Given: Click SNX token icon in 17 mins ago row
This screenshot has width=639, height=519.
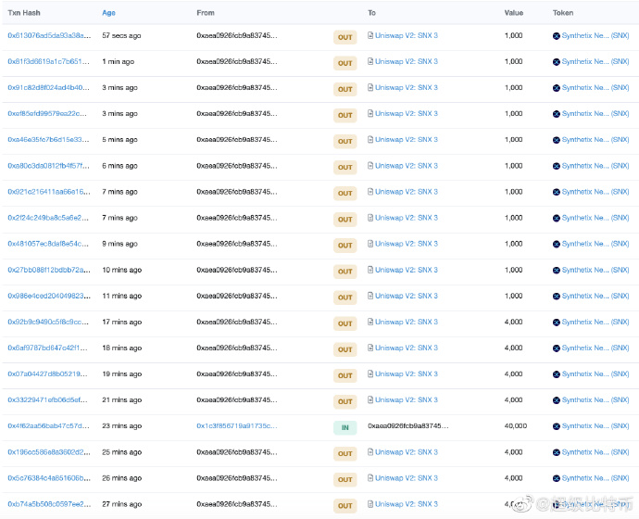Looking at the screenshot, I should tap(557, 323).
